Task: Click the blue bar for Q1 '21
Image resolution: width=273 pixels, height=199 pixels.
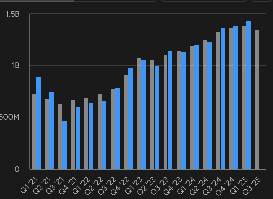Action: (x=38, y=123)
